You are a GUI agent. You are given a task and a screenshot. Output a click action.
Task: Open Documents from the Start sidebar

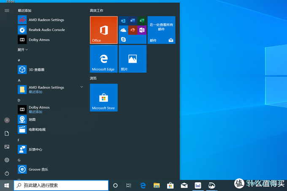pos(7,133)
